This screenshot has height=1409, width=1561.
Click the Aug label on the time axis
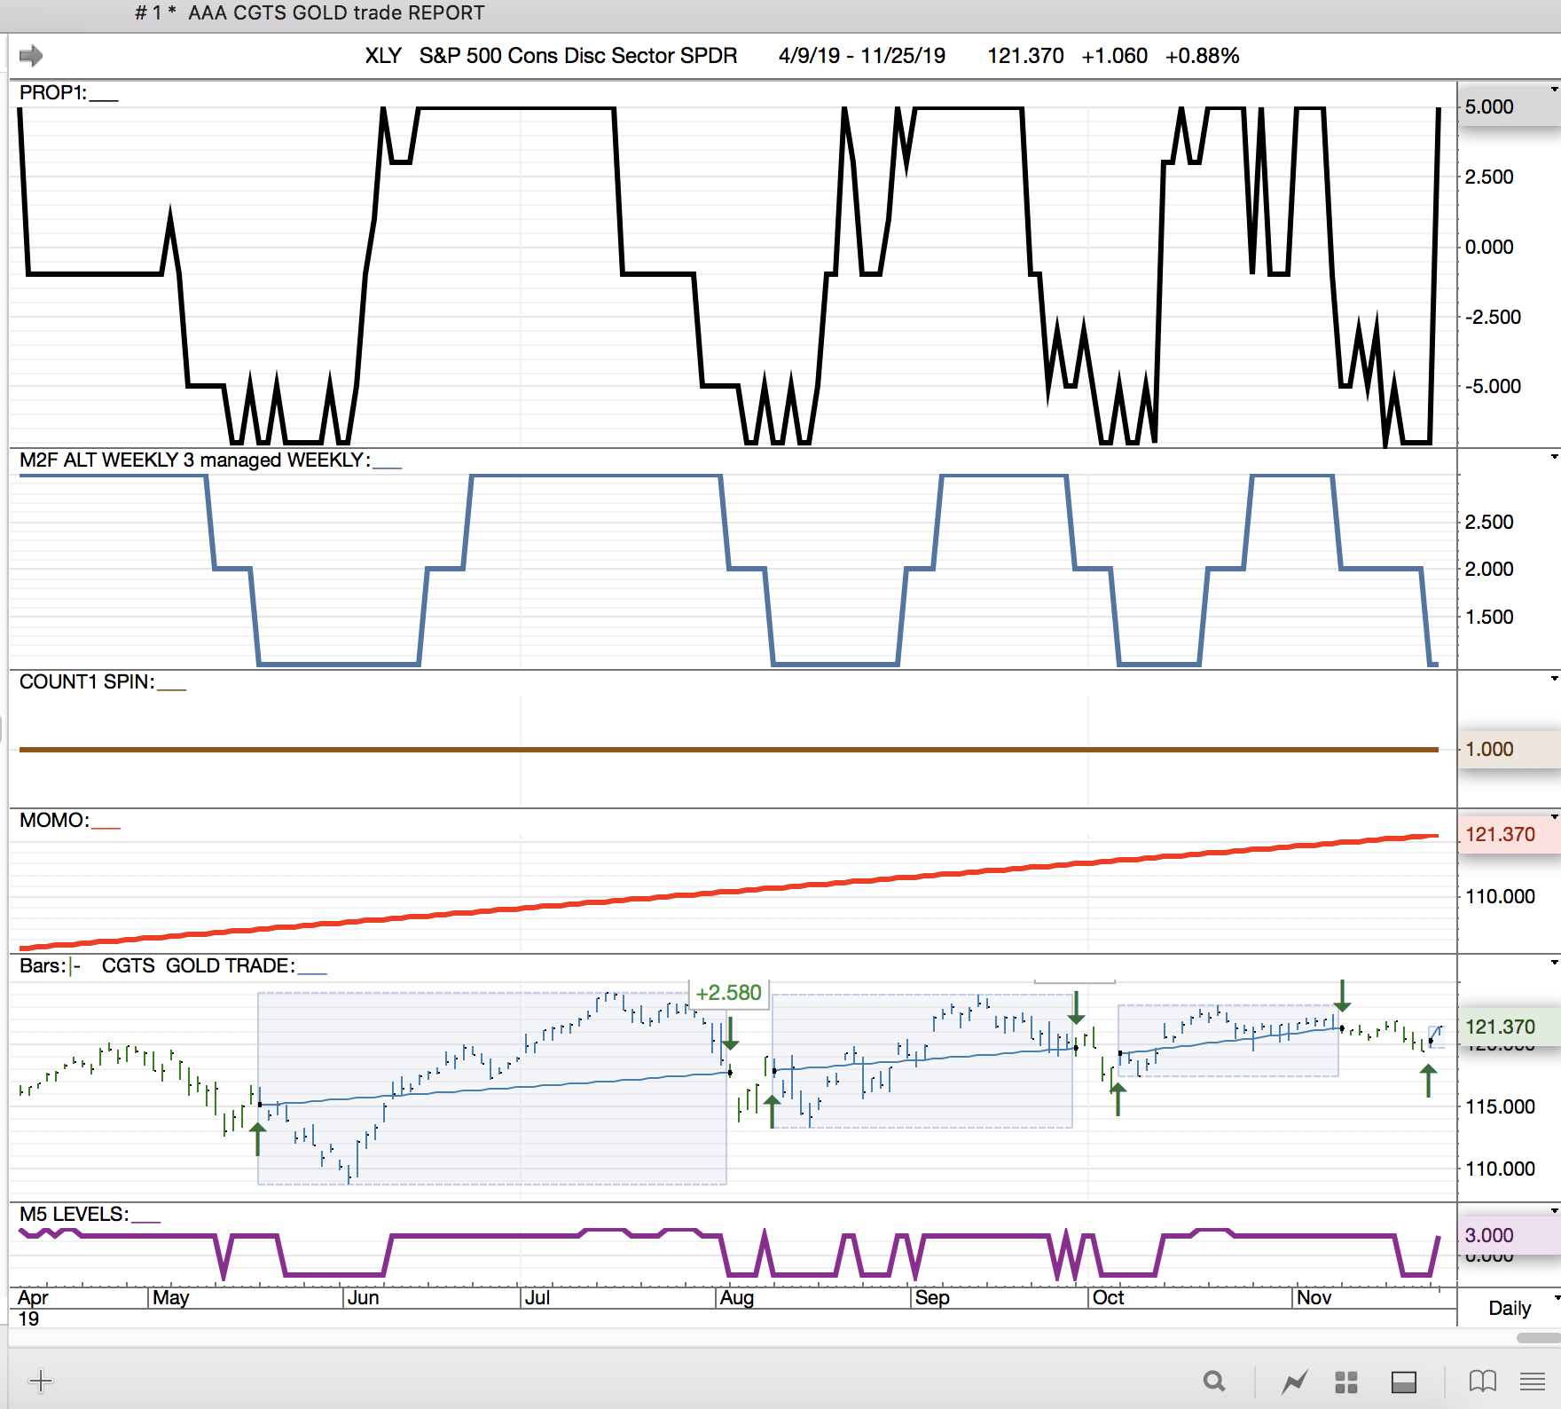737,1298
